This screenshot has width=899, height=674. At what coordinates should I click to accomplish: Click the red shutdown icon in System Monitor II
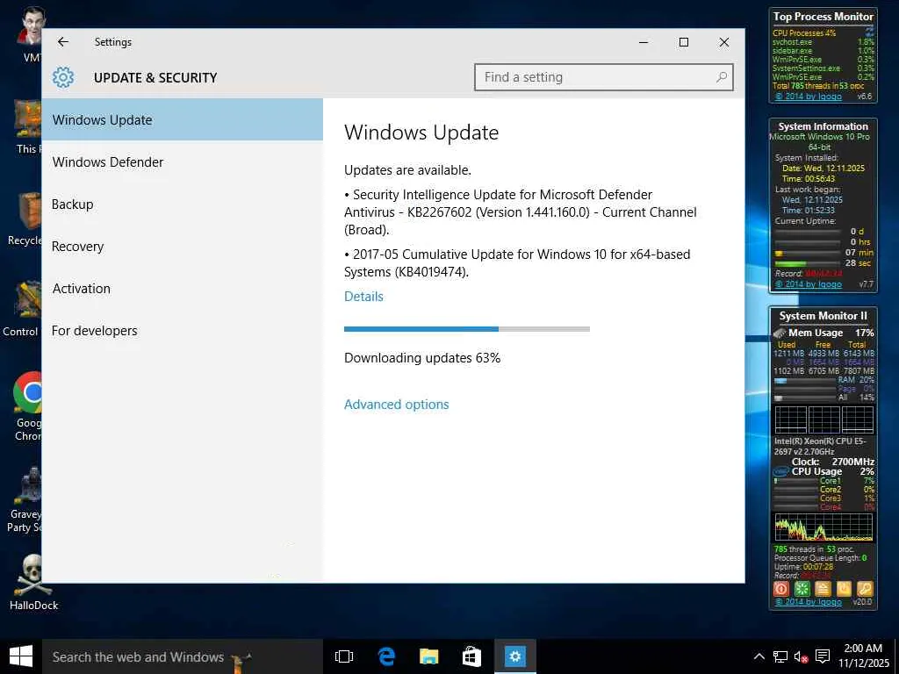(780, 589)
